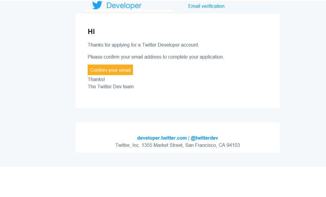326x197 pixels.
Task: Click the pipe separator between footer links
Action: (x=189, y=138)
